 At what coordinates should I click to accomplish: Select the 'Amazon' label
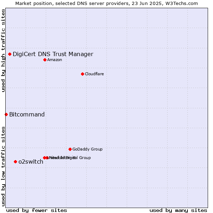(55, 60)
